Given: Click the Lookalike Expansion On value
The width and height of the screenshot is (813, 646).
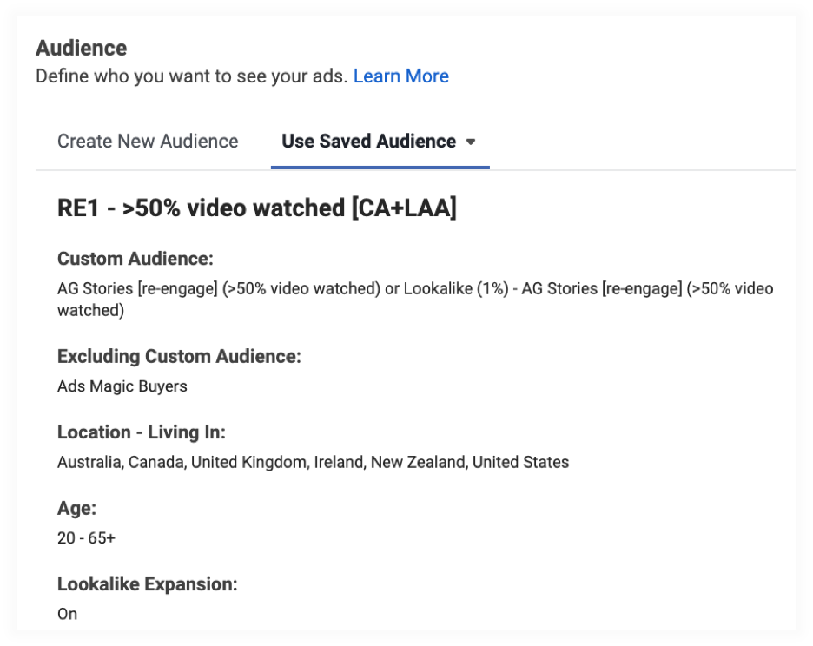Looking at the screenshot, I should 67,615.
